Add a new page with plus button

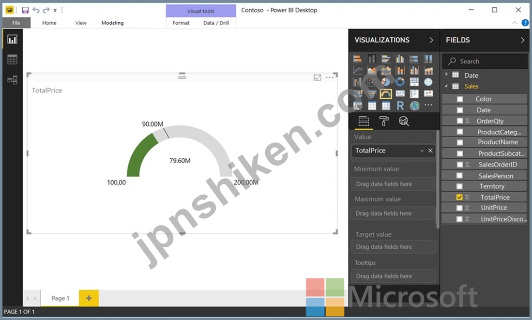pos(89,298)
